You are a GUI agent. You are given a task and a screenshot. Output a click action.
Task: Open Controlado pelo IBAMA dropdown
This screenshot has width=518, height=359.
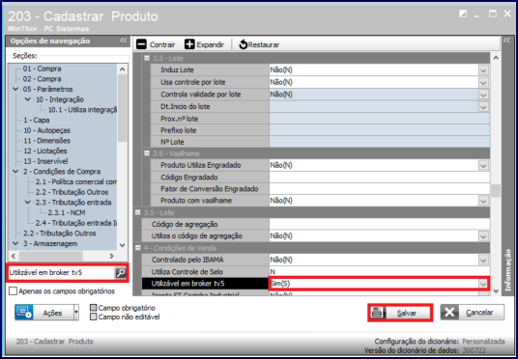click(483, 260)
